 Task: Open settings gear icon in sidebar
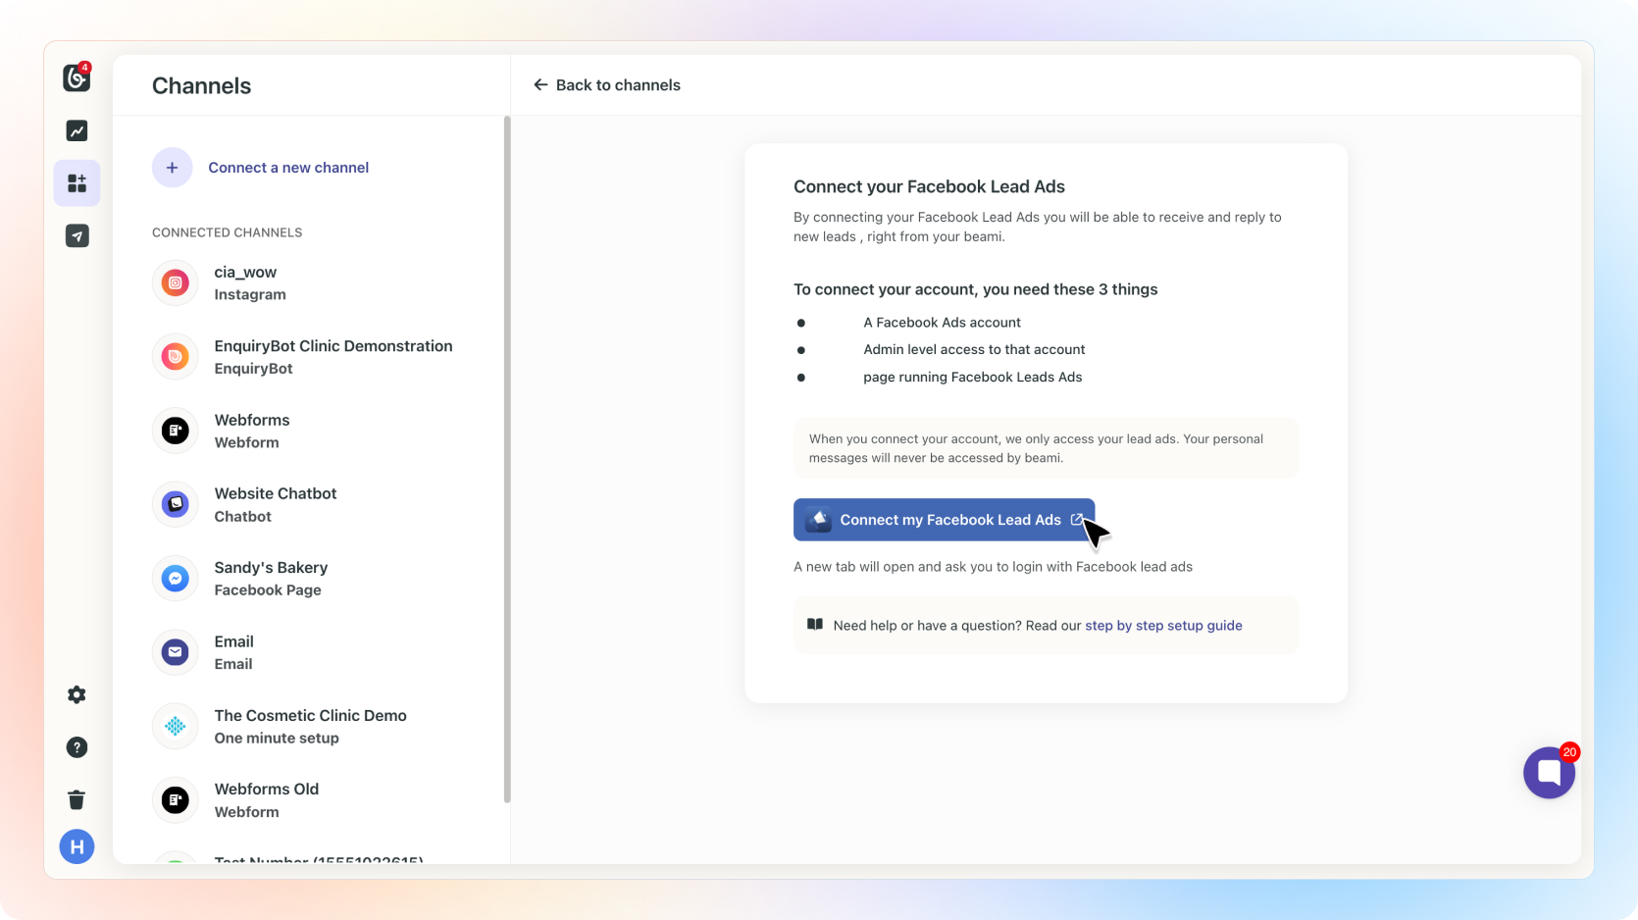77,694
